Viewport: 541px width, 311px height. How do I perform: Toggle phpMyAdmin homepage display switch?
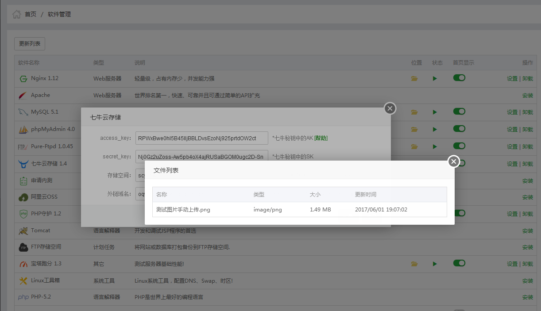pos(459,129)
